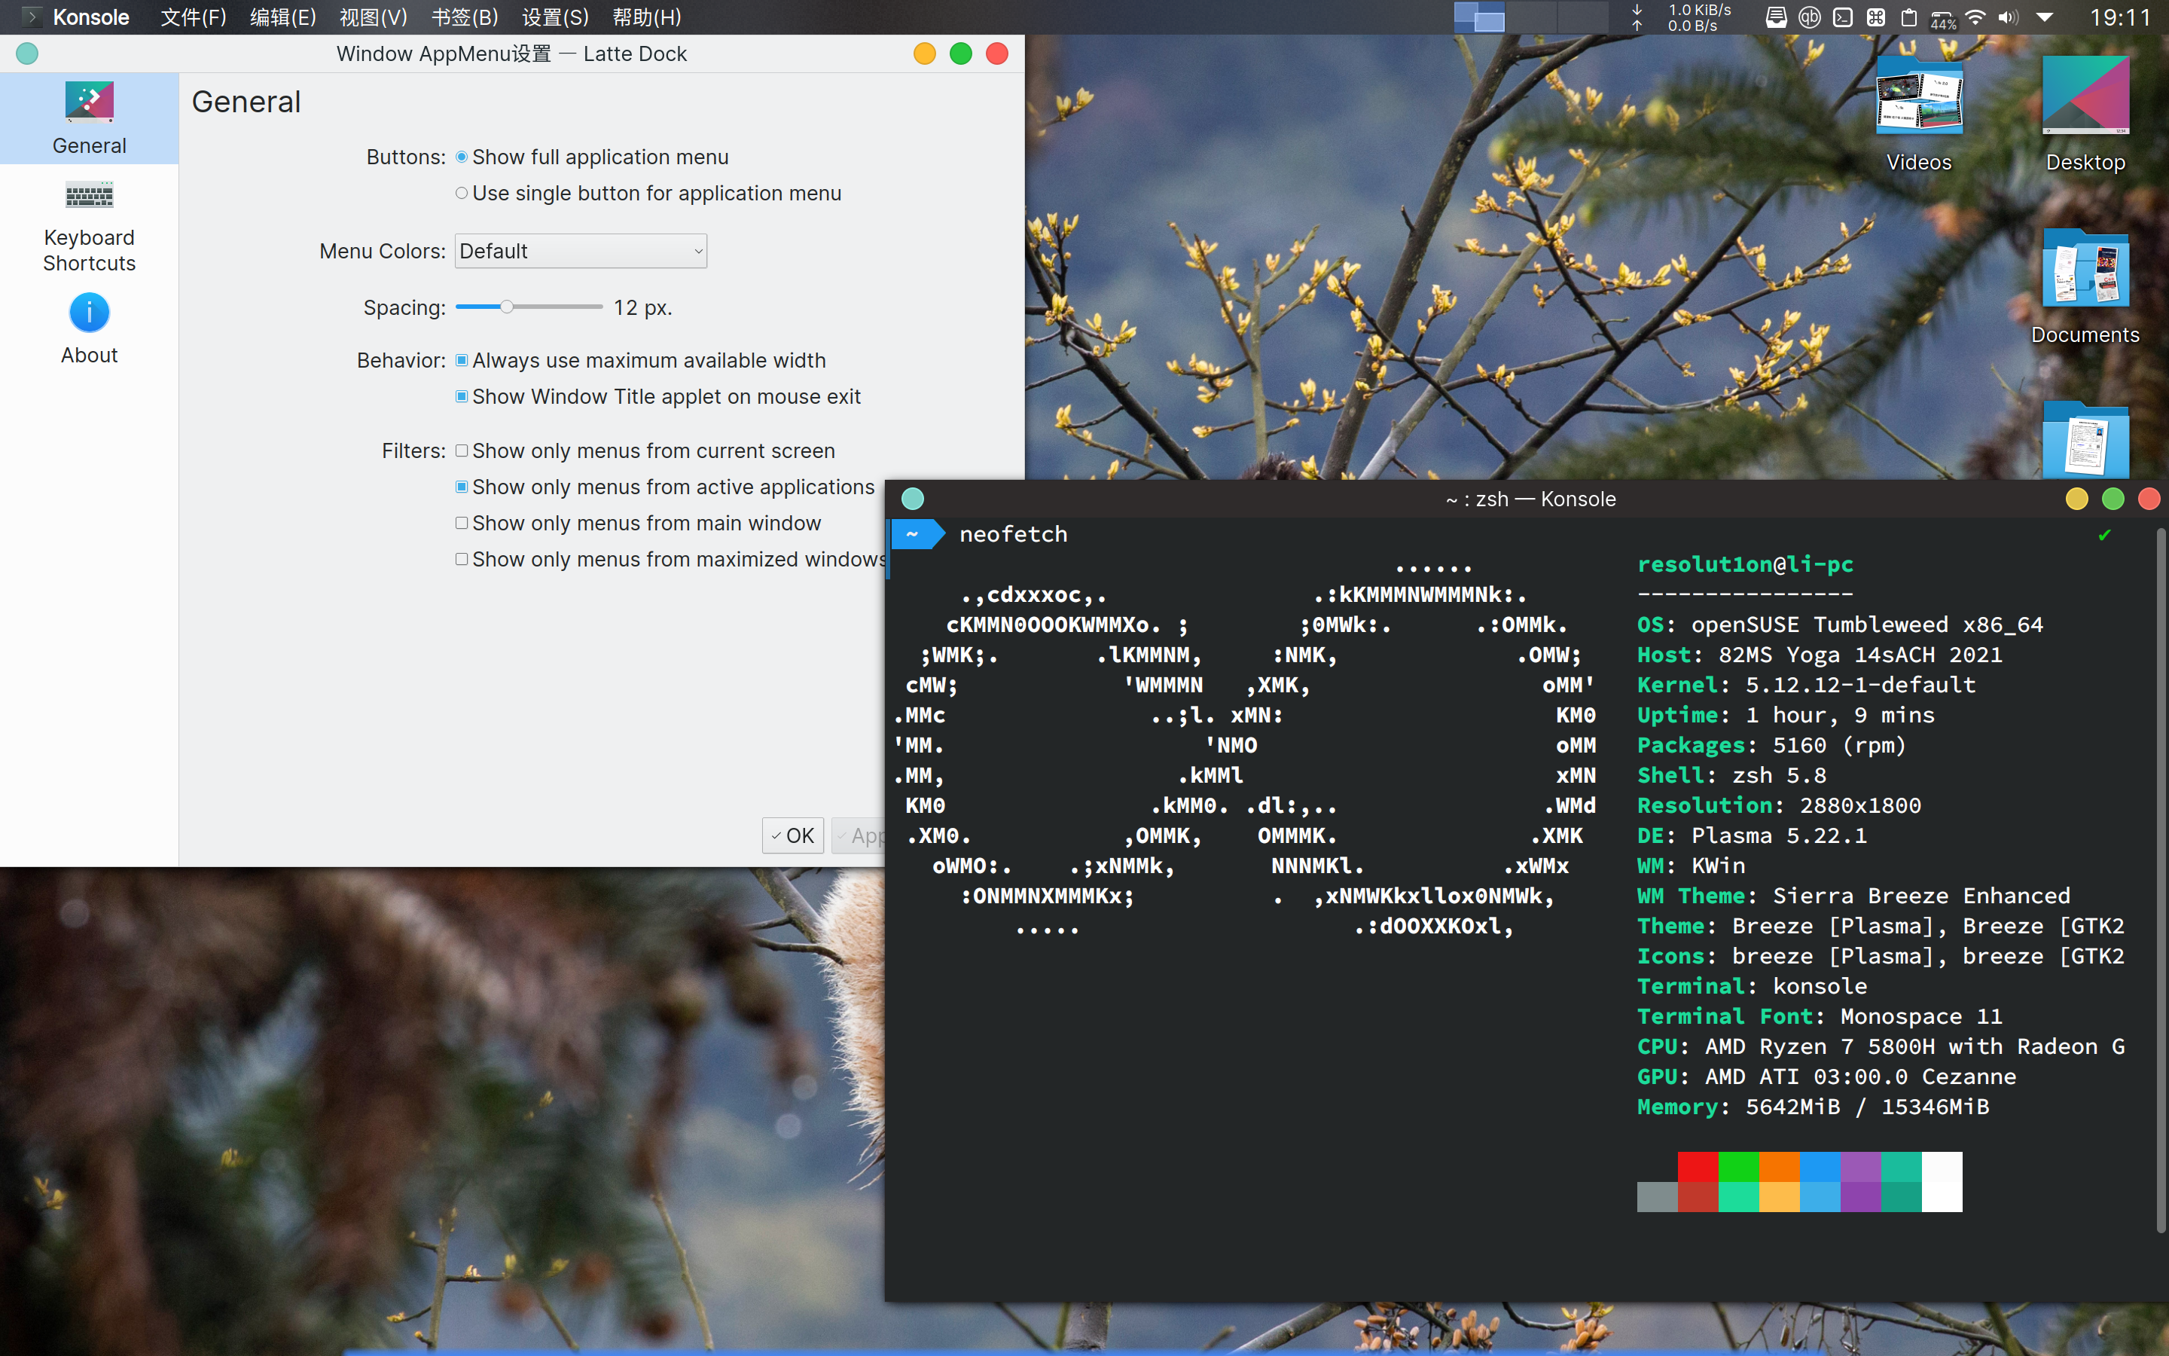Click the terminal tray icon
The height and width of the screenshot is (1356, 2169).
[x=1843, y=17]
